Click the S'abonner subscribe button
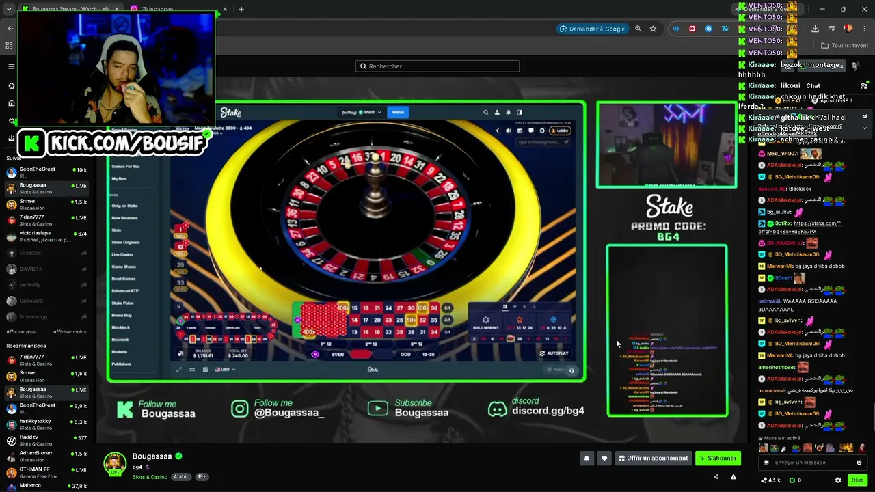Viewport: 875px width, 492px height. [718, 459]
